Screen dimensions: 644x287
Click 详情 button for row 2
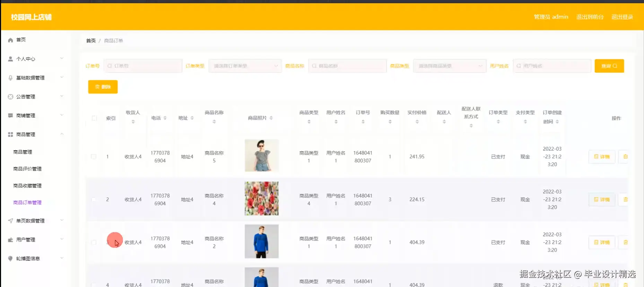pyautogui.click(x=602, y=200)
